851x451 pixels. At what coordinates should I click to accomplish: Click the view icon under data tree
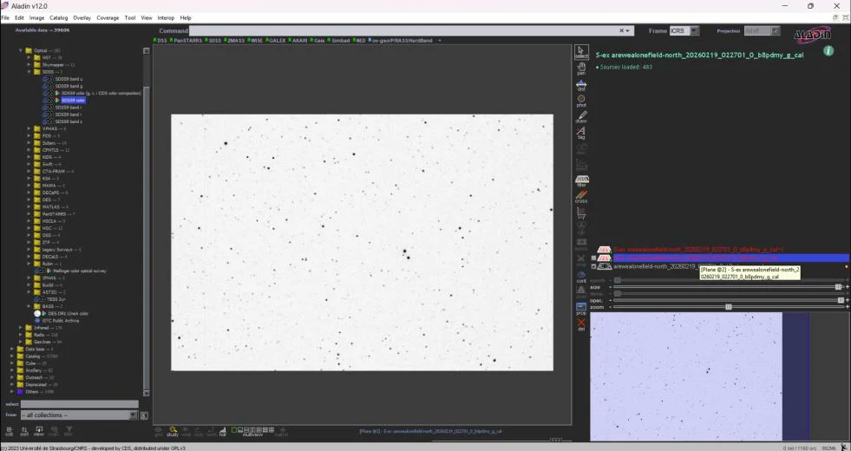[x=38, y=431]
